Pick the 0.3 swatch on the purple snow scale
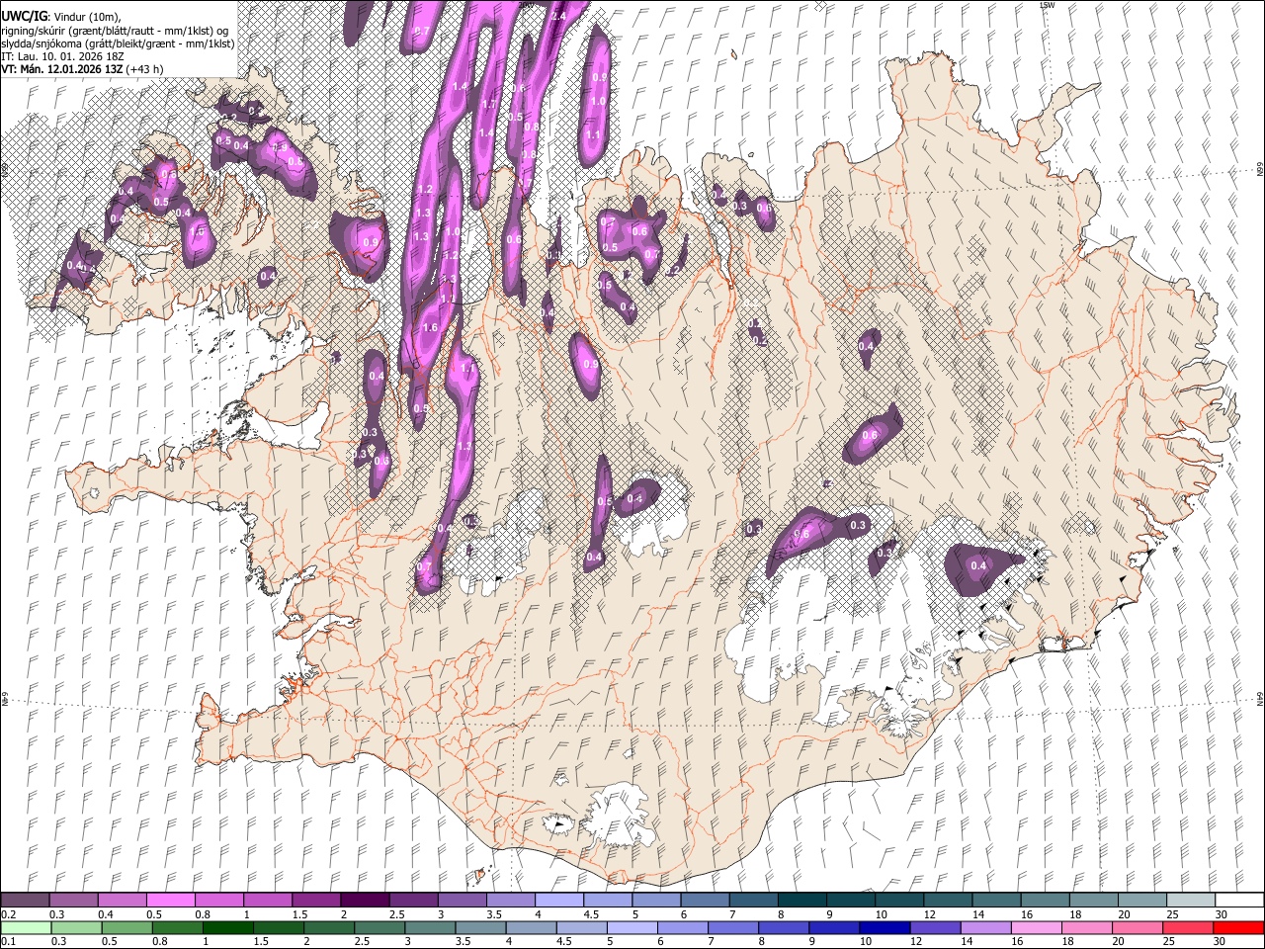The image size is (1265, 949). pyautogui.click(x=73, y=900)
